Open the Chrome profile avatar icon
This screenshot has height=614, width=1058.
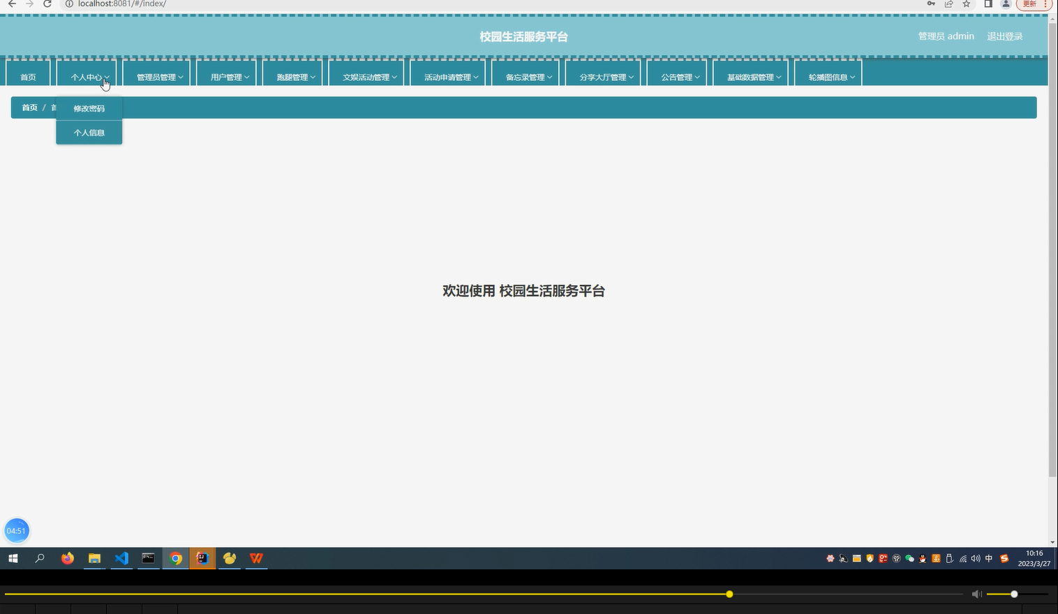(1006, 4)
